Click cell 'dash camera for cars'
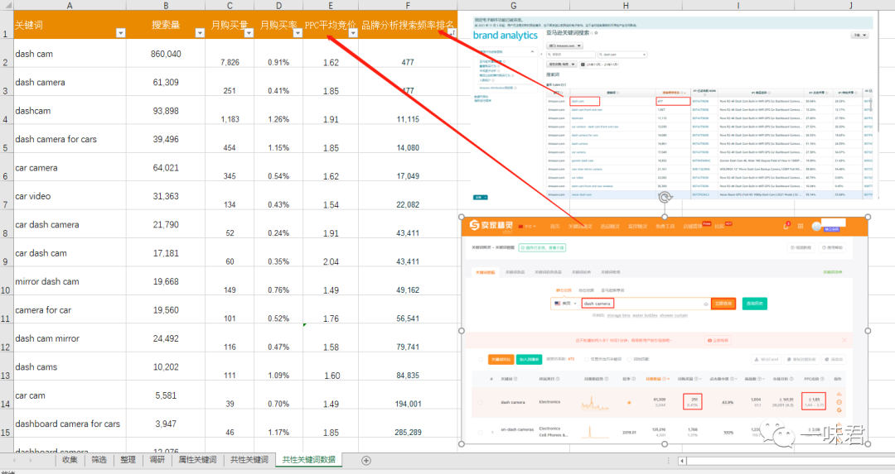 70,139
